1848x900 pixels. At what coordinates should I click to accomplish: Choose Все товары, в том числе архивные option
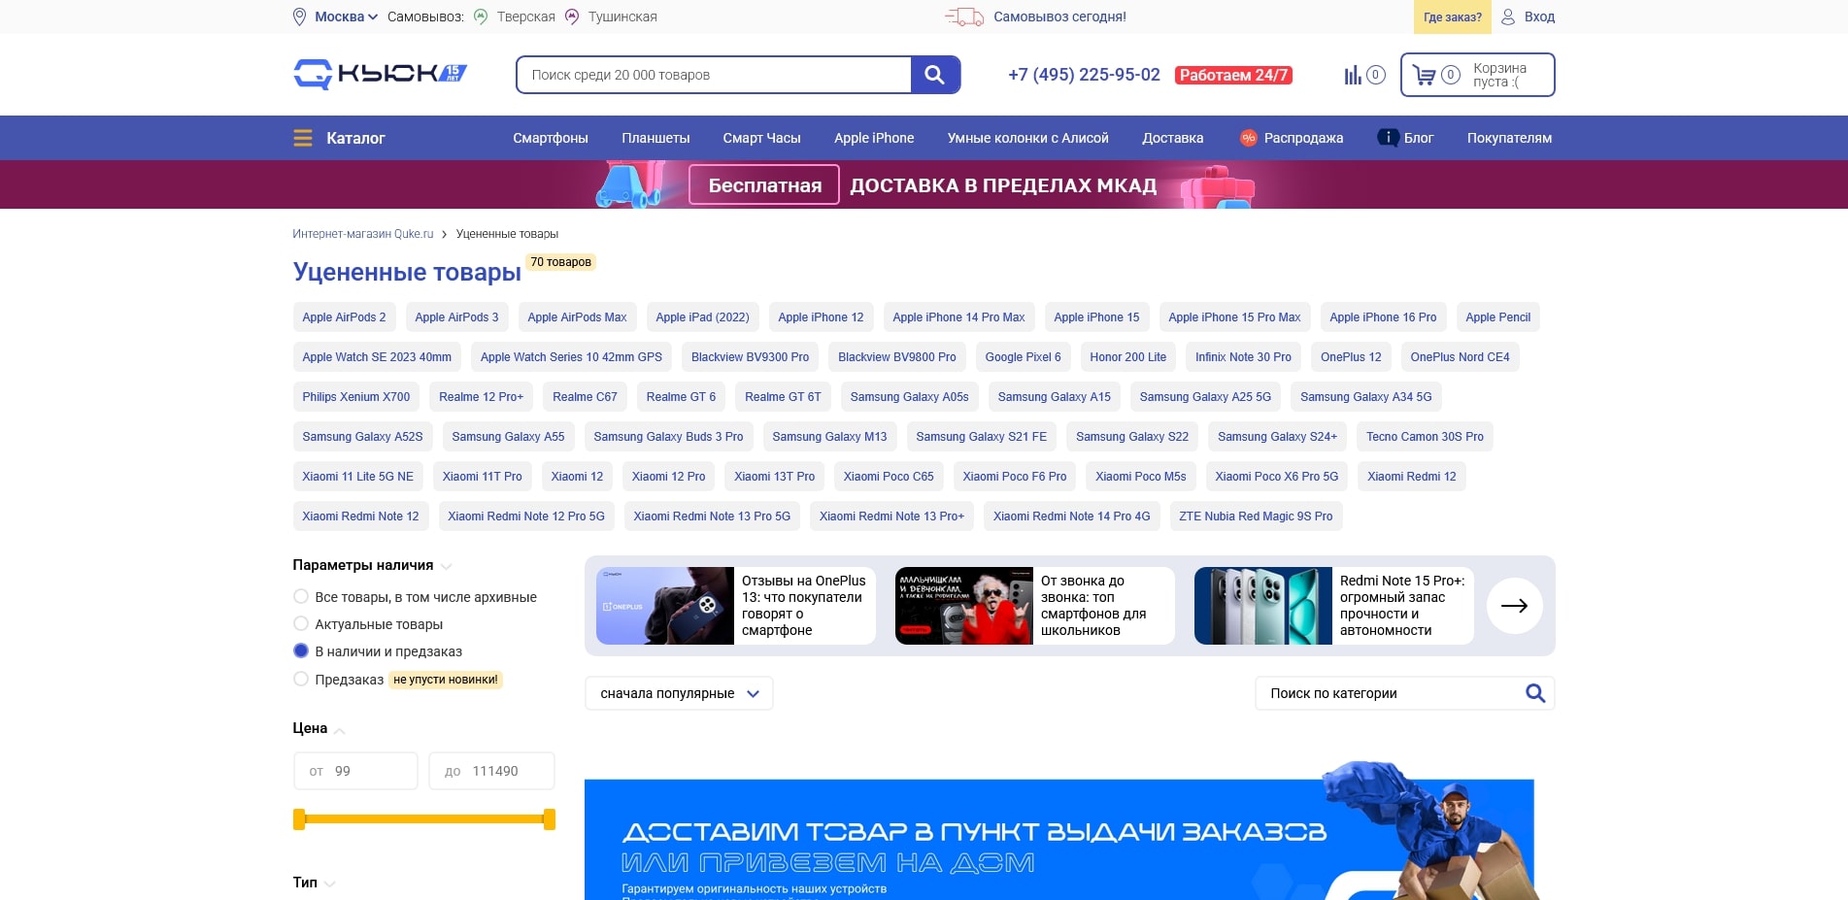[300, 597]
